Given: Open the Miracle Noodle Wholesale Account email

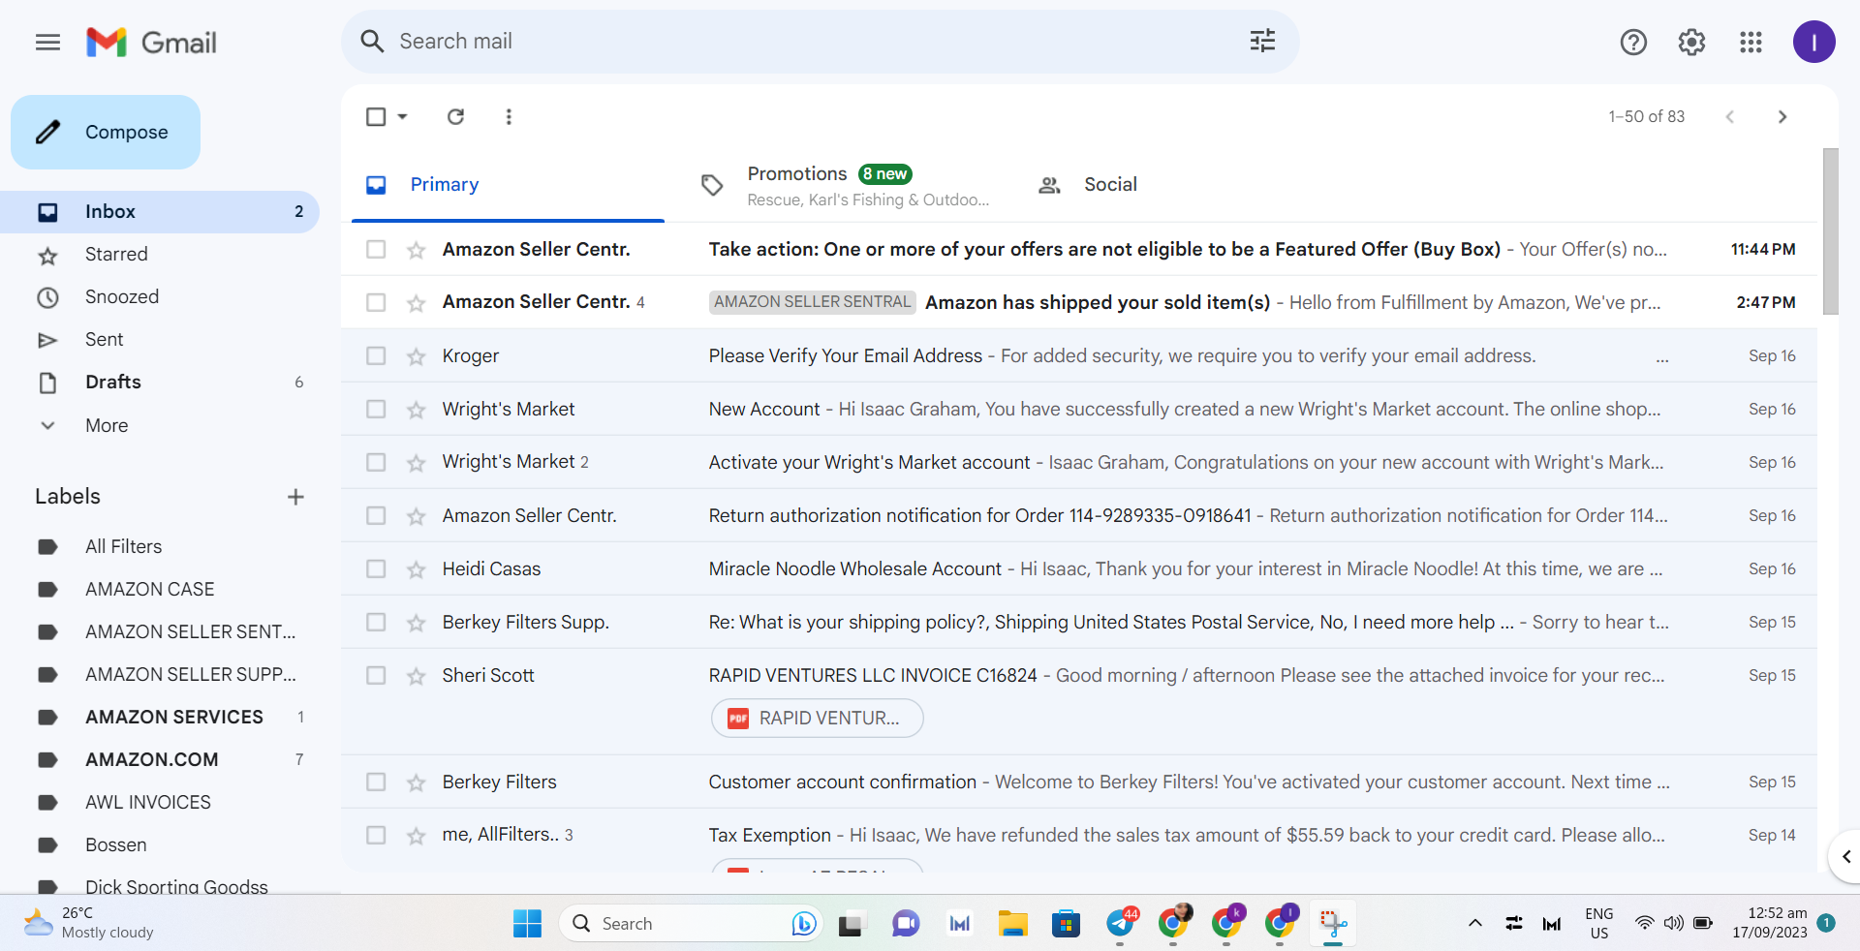Looking at the screenshot, I should tap(1079, 568).
